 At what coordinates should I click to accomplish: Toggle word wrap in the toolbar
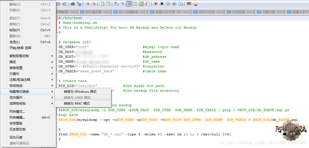pyautogui.click(x=116, y=4)
